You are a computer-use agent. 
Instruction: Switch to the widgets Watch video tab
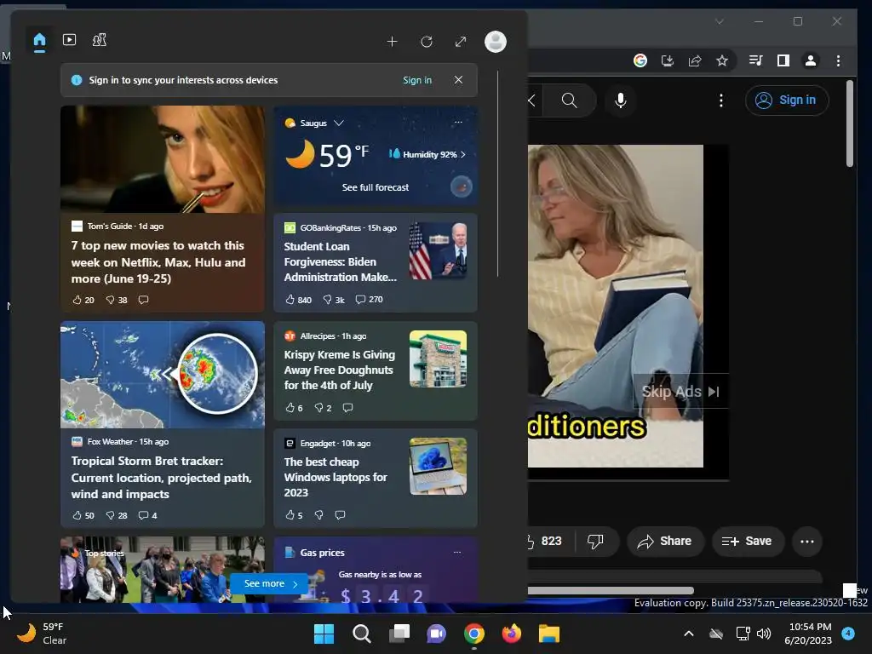[x=70, y=40]
